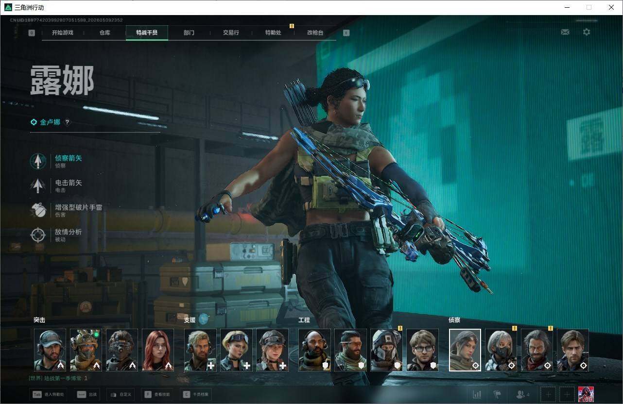Select the 工程 operator with orange glasses

point(350,350)
